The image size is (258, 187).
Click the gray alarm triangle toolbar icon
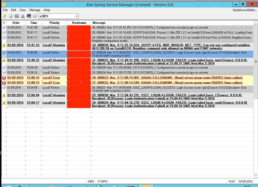tap(23, 16)
